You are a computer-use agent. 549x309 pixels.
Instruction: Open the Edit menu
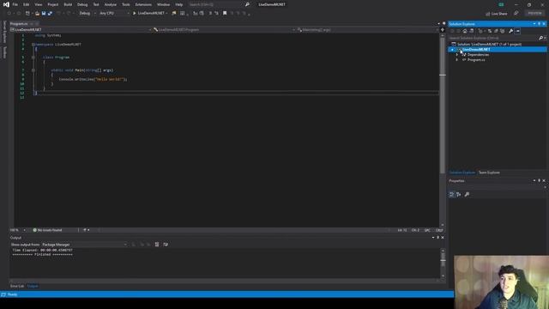(x=27, y=4)
